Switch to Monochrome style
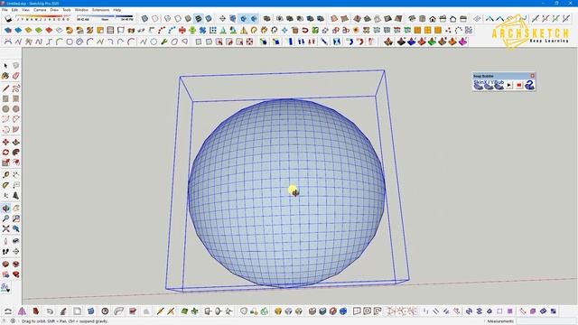The height and width of the screenshot is (325, 578). pyautogui.click(x=209, y=18)
